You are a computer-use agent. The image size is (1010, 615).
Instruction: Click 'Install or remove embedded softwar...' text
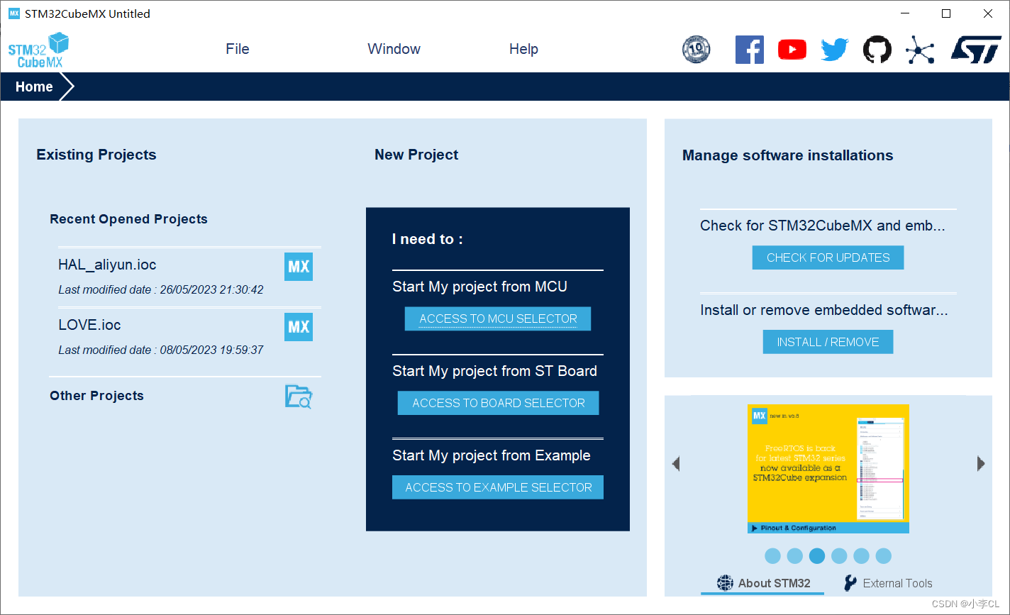[x=824, y=310]
